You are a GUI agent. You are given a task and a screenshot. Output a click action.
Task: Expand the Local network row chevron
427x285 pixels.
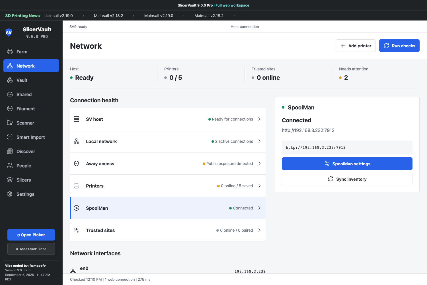coord(259,141)
